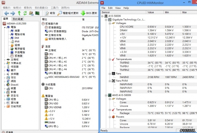Screen dimensions: 197x133
Task: Switch to the 我的最愛 tab in AIDA64
Action: [x=18, y=19]
